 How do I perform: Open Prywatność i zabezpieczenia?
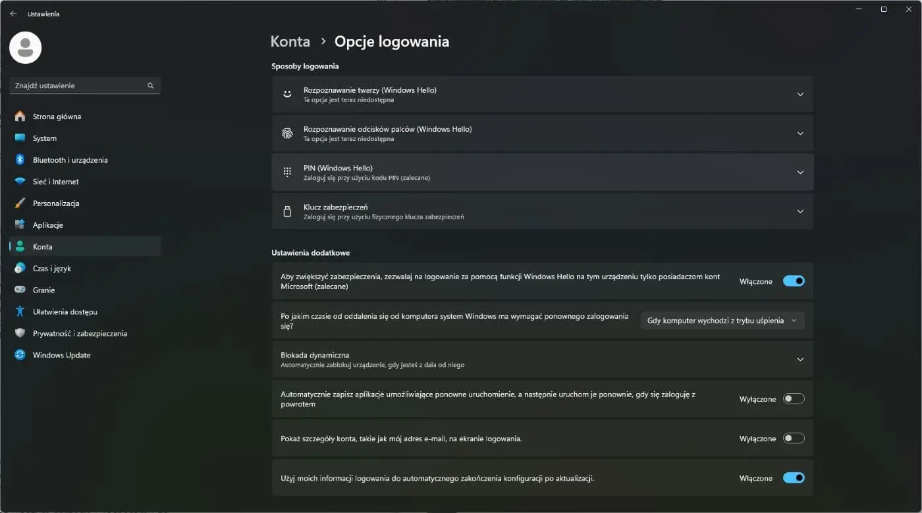tap(85, 333)
